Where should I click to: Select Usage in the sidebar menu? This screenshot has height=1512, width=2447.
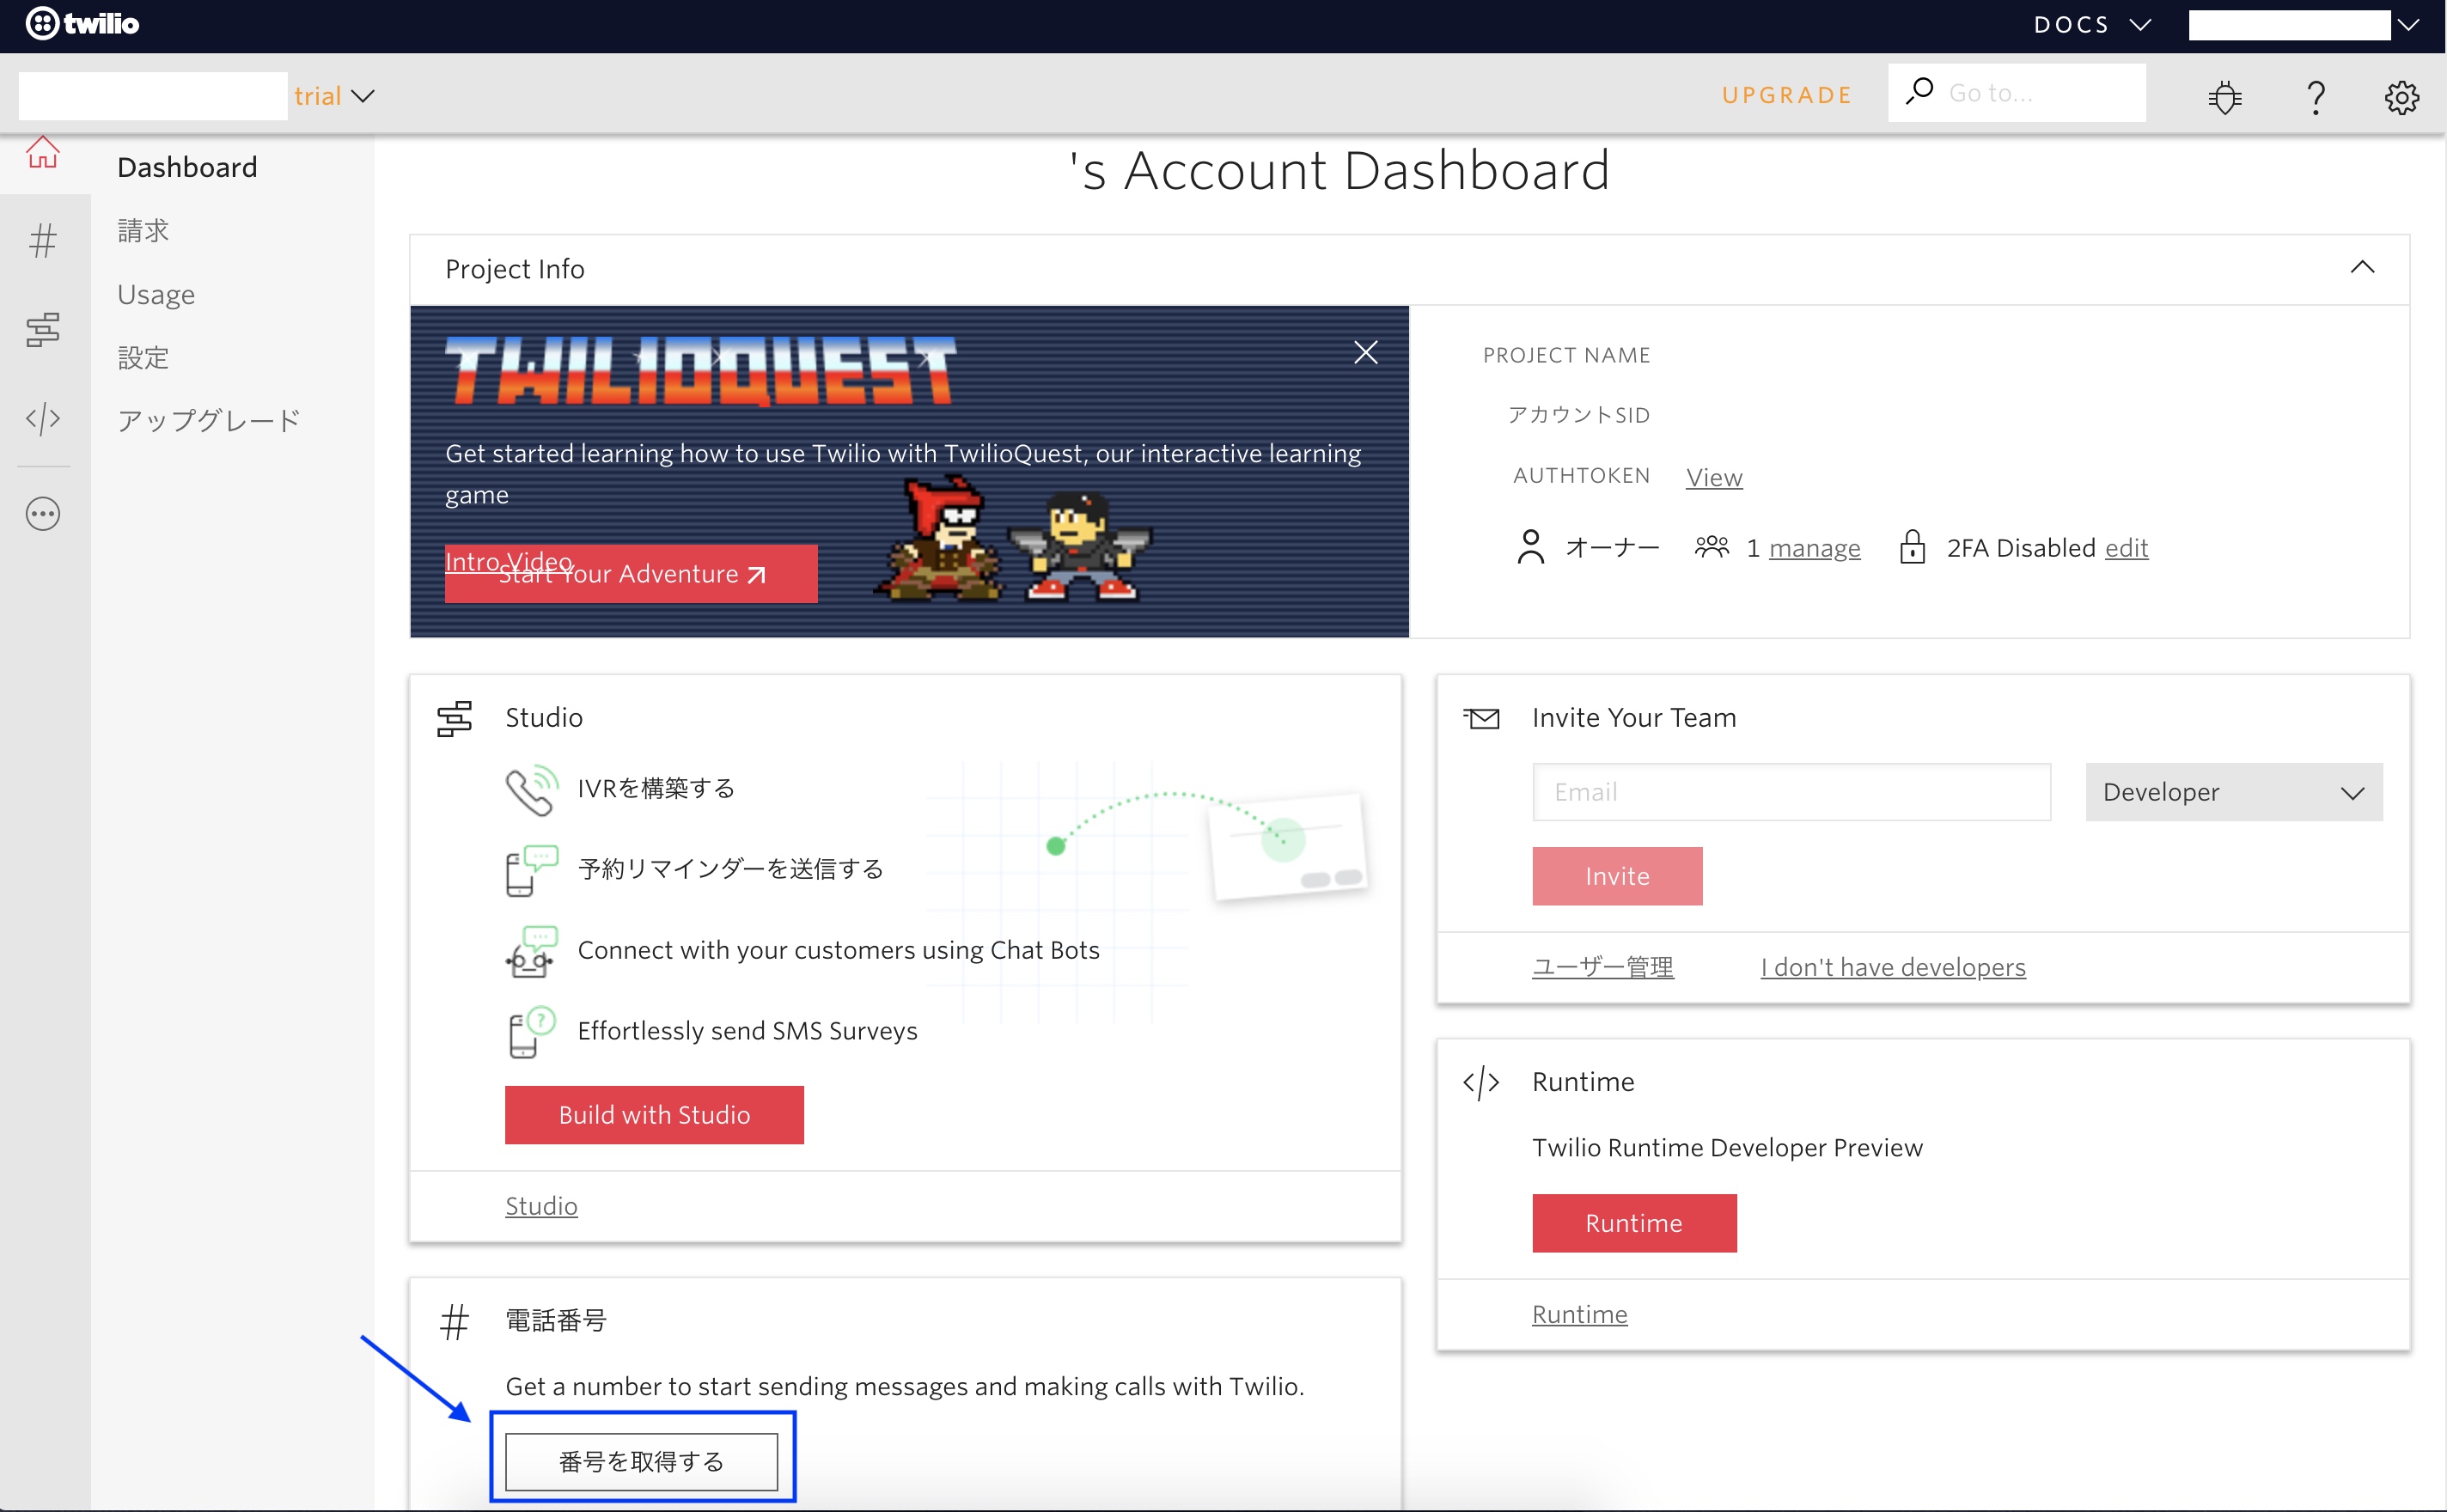[156, 294]
